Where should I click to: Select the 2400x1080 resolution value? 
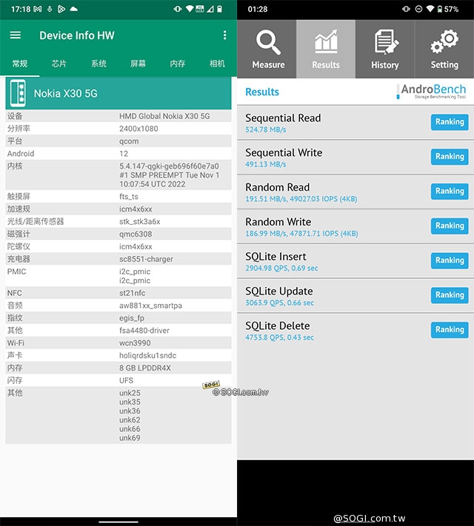pyautogui.click(x=138, y=129)
